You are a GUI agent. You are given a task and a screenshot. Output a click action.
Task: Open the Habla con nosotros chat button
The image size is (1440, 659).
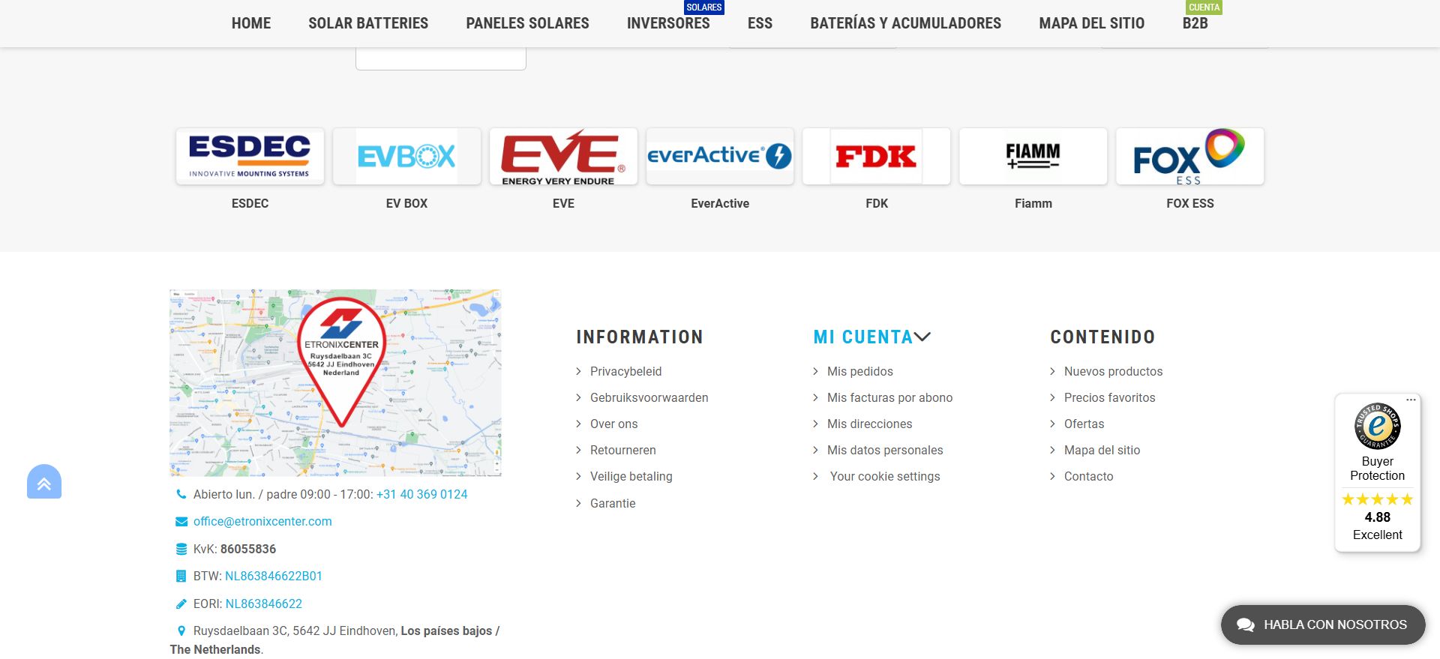coord(1323,625)
